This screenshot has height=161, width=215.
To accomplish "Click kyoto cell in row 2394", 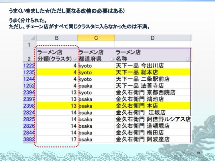I will 96,92.
